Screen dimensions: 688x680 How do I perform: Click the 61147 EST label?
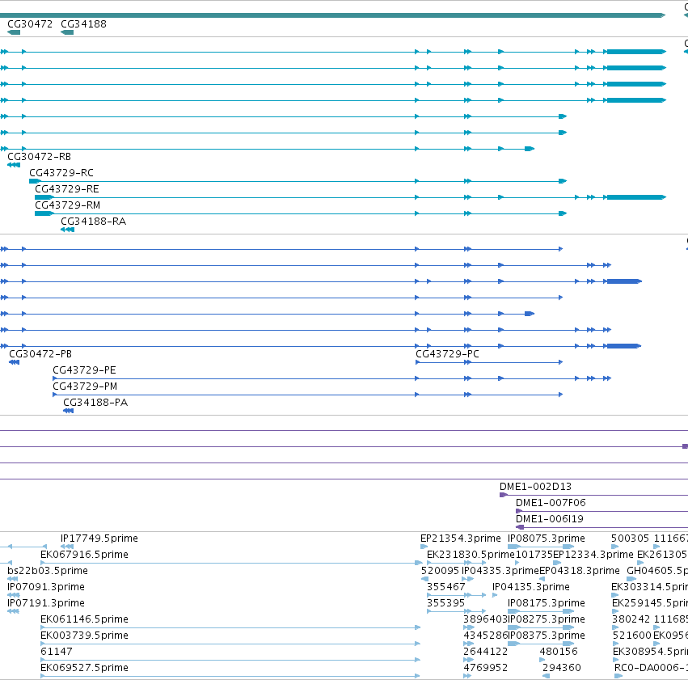point(56,652)
